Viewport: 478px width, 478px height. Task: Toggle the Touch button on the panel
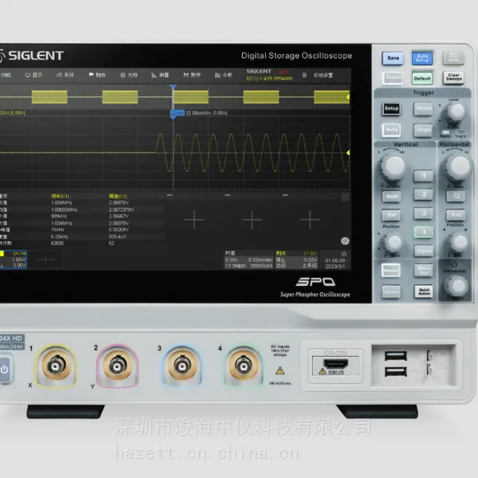point(393,78)
